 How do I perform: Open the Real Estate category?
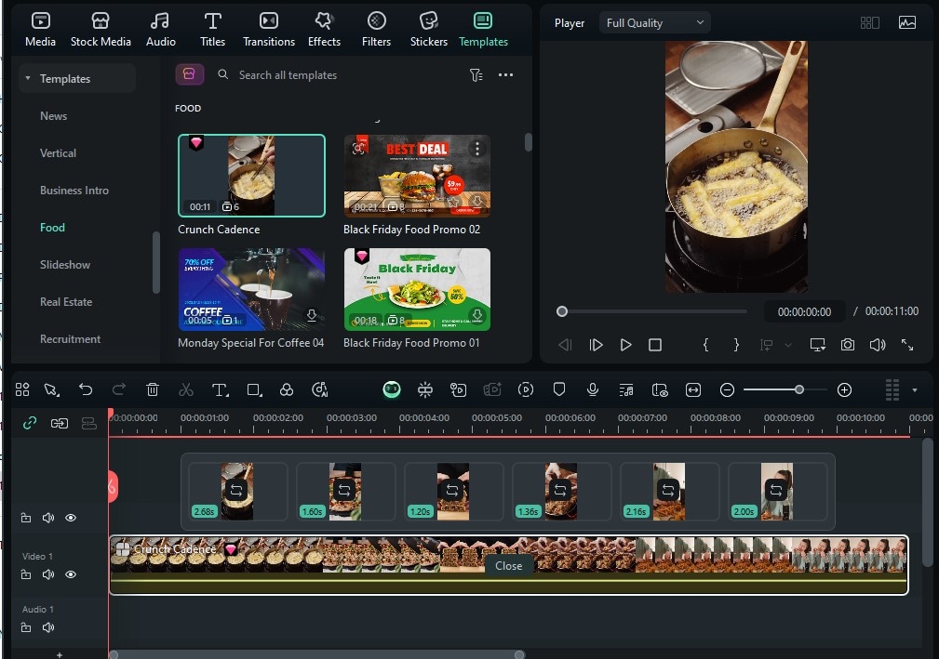point(66,302)
